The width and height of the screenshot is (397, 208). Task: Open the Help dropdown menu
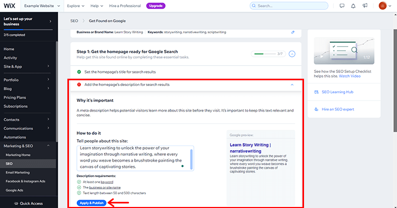tap(97, 6)
